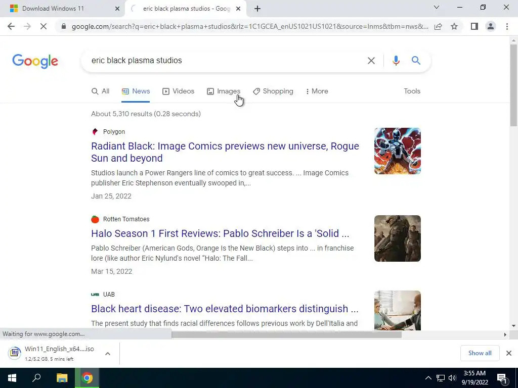
Task: Click the About 5,310 results text
Action: pyautogui.click(x=146, y=114)
